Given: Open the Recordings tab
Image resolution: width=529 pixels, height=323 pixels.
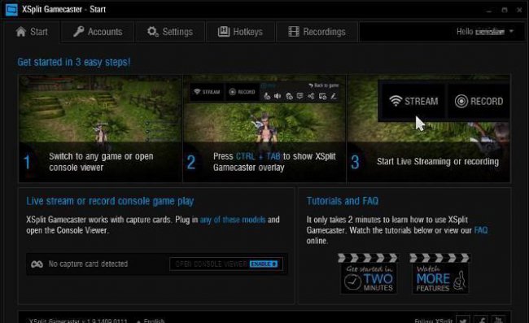Looking at the screenshot, I should click(317, 32).
